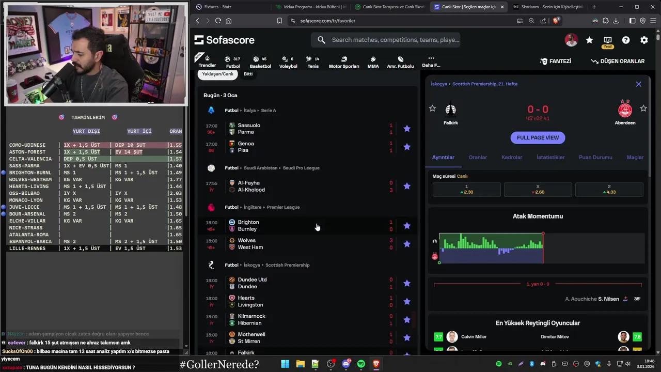Open the Puan Durumu tab

(595, 158)
